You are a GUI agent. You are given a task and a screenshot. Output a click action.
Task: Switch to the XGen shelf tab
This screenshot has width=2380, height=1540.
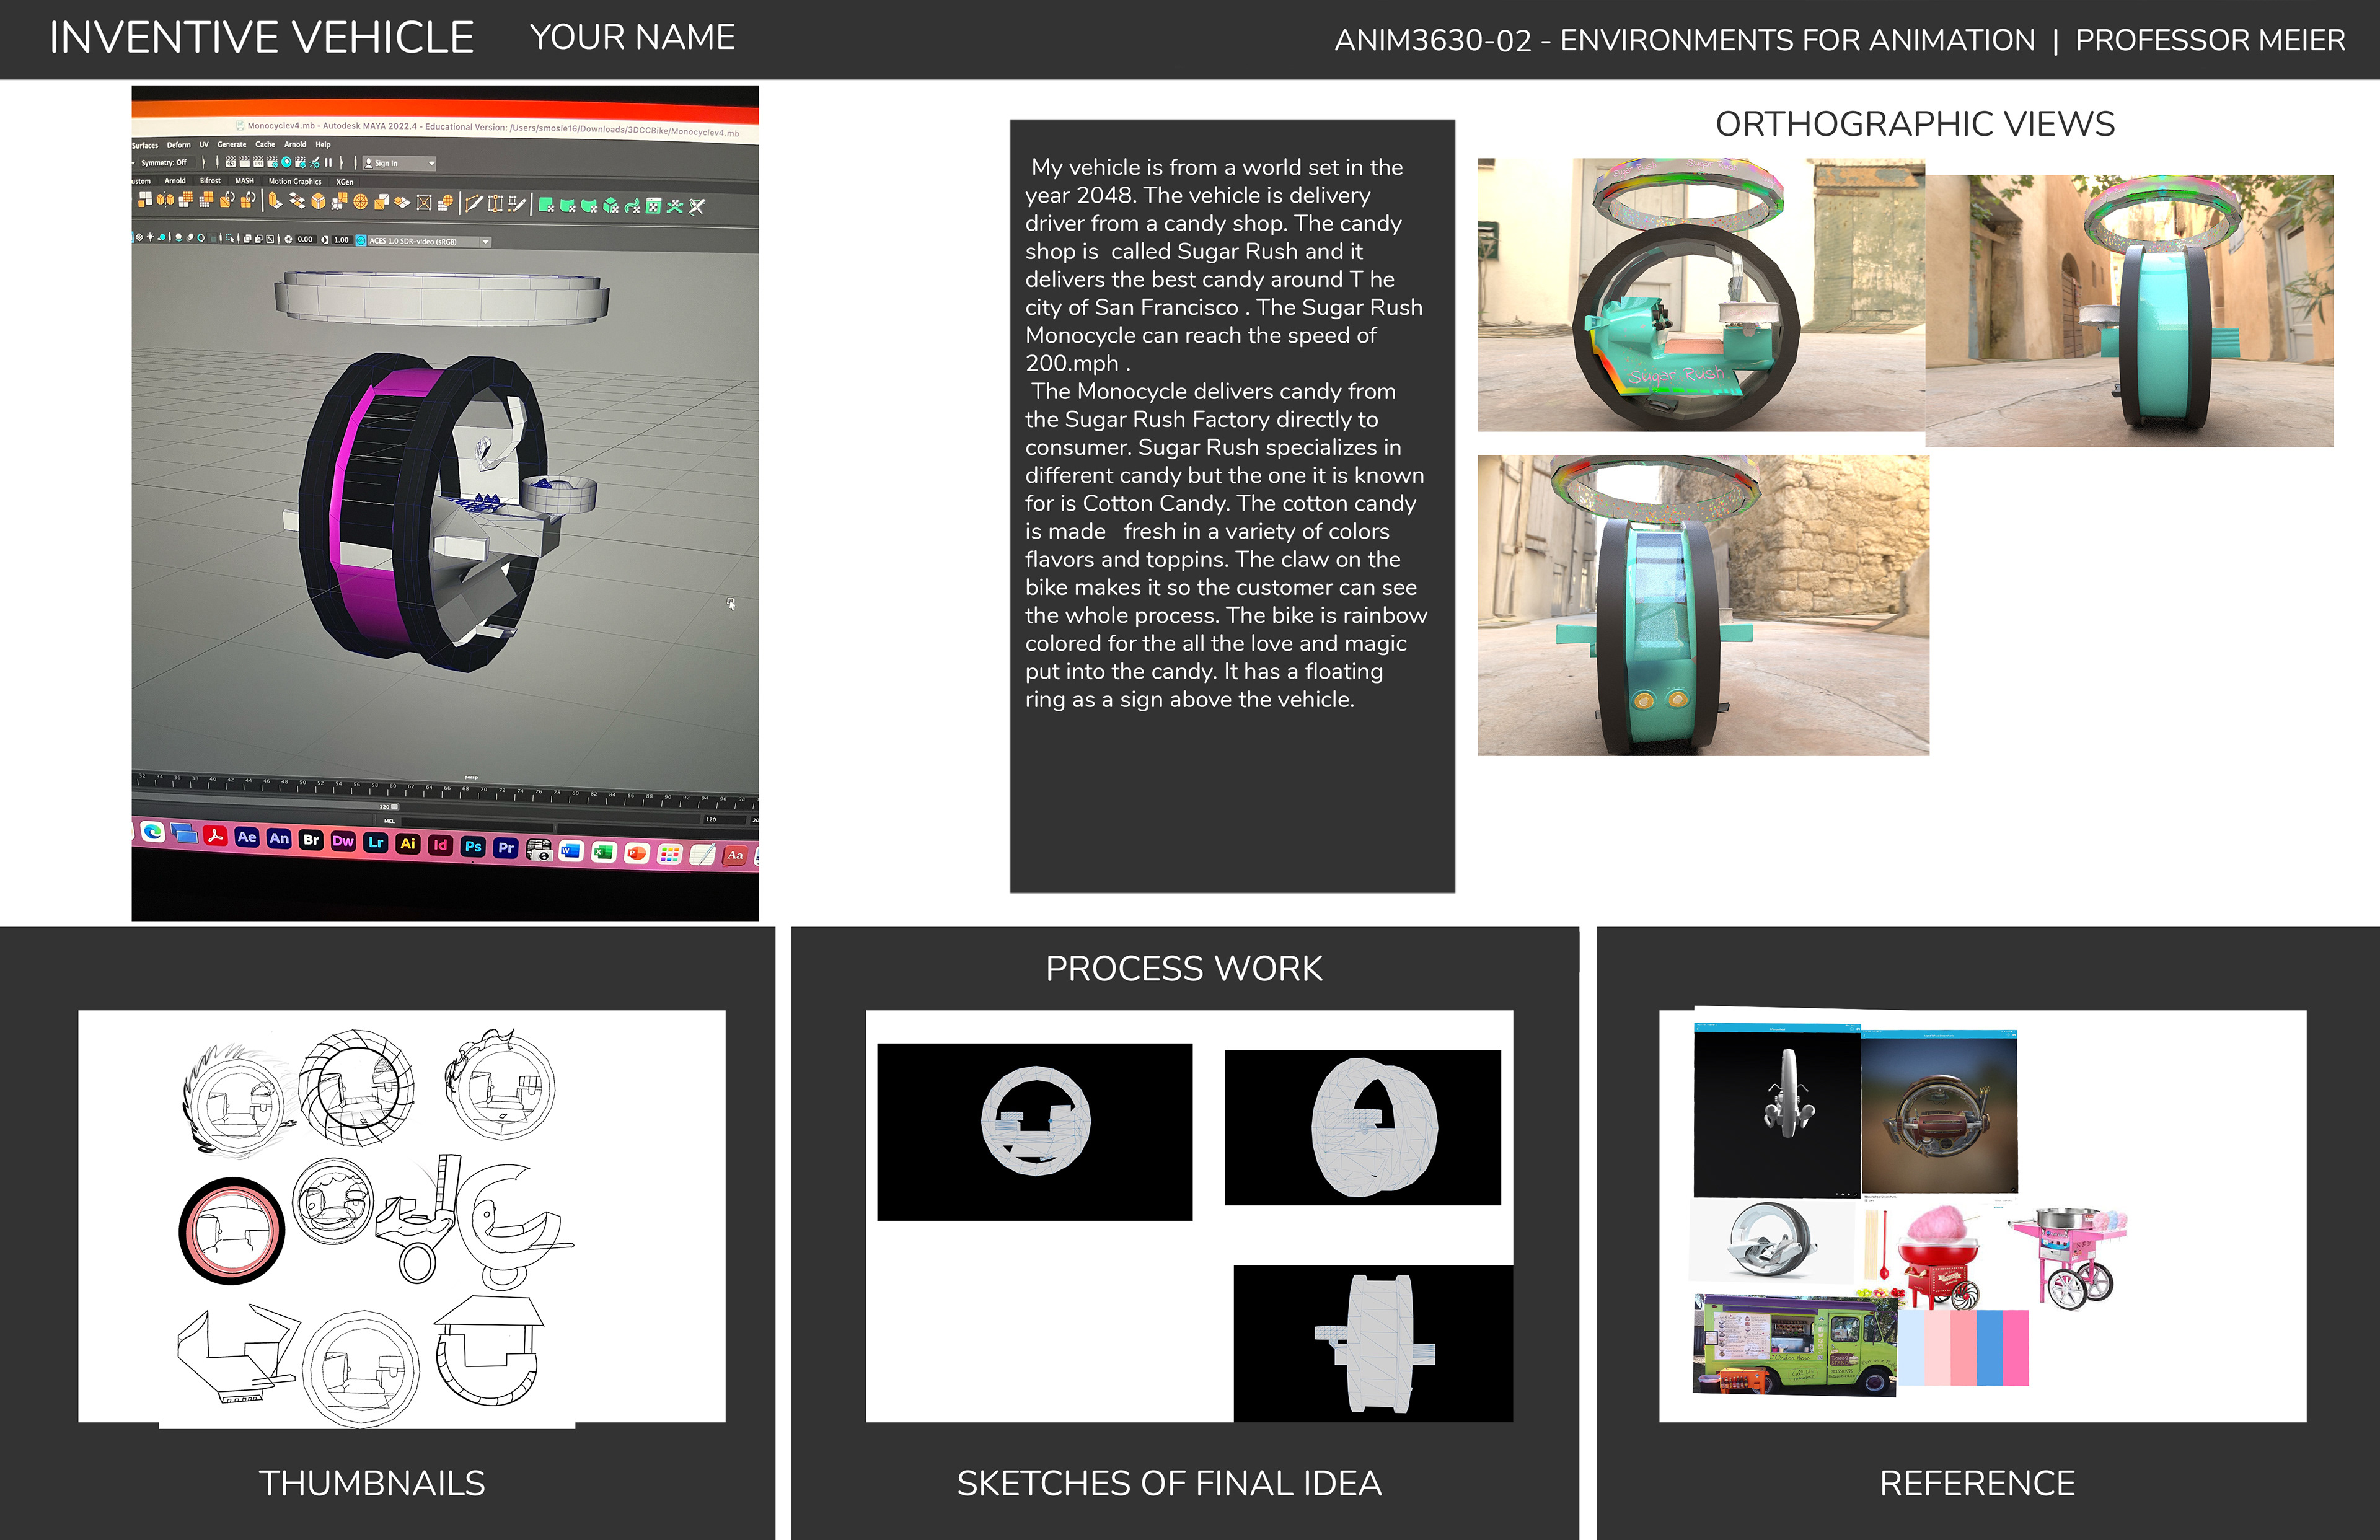click(345, 182)
